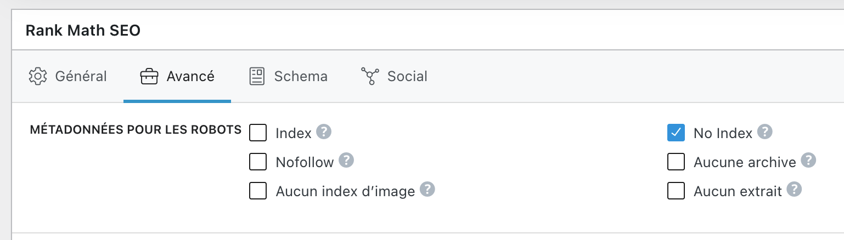The image size is (844, 240).
Task: Click the Social network nodes icon
Action: click(370, 76)
